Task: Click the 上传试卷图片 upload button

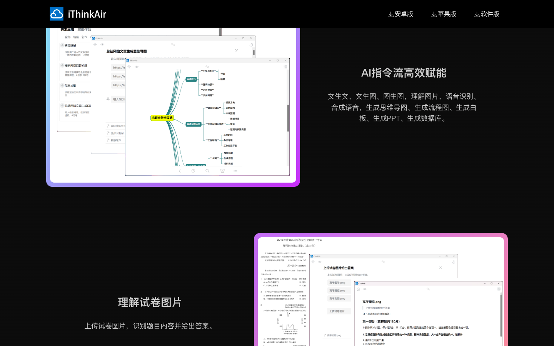Action: click(339, 311)
